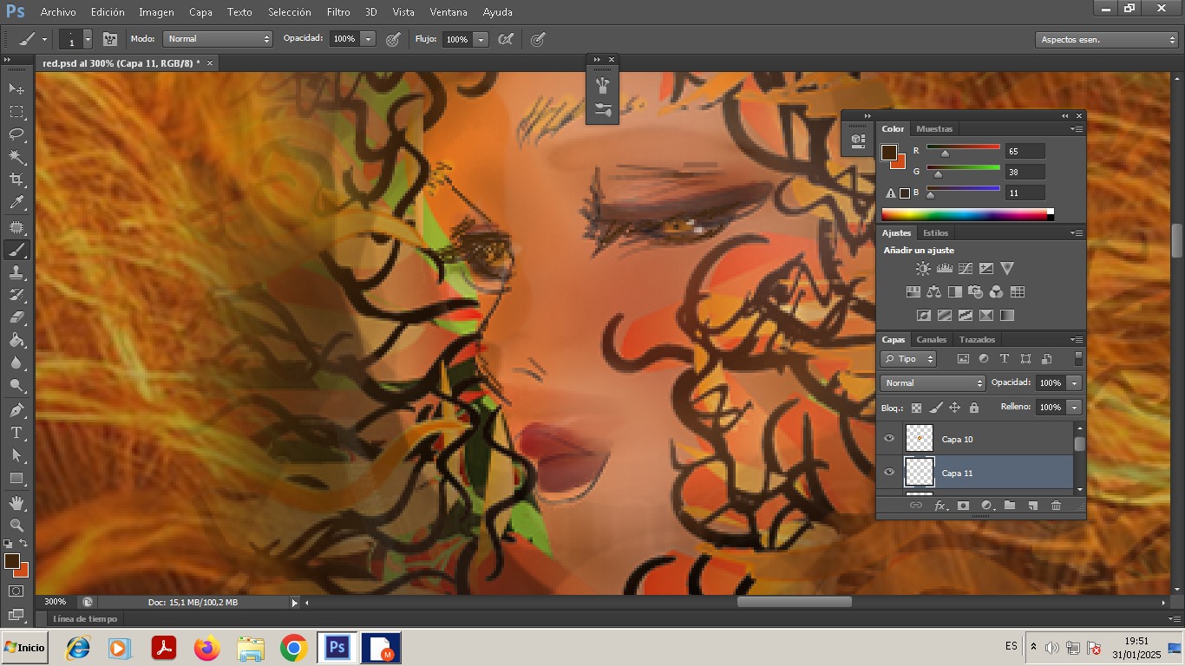Select the Pen tool
The image size is (1185, 666).
16,410
